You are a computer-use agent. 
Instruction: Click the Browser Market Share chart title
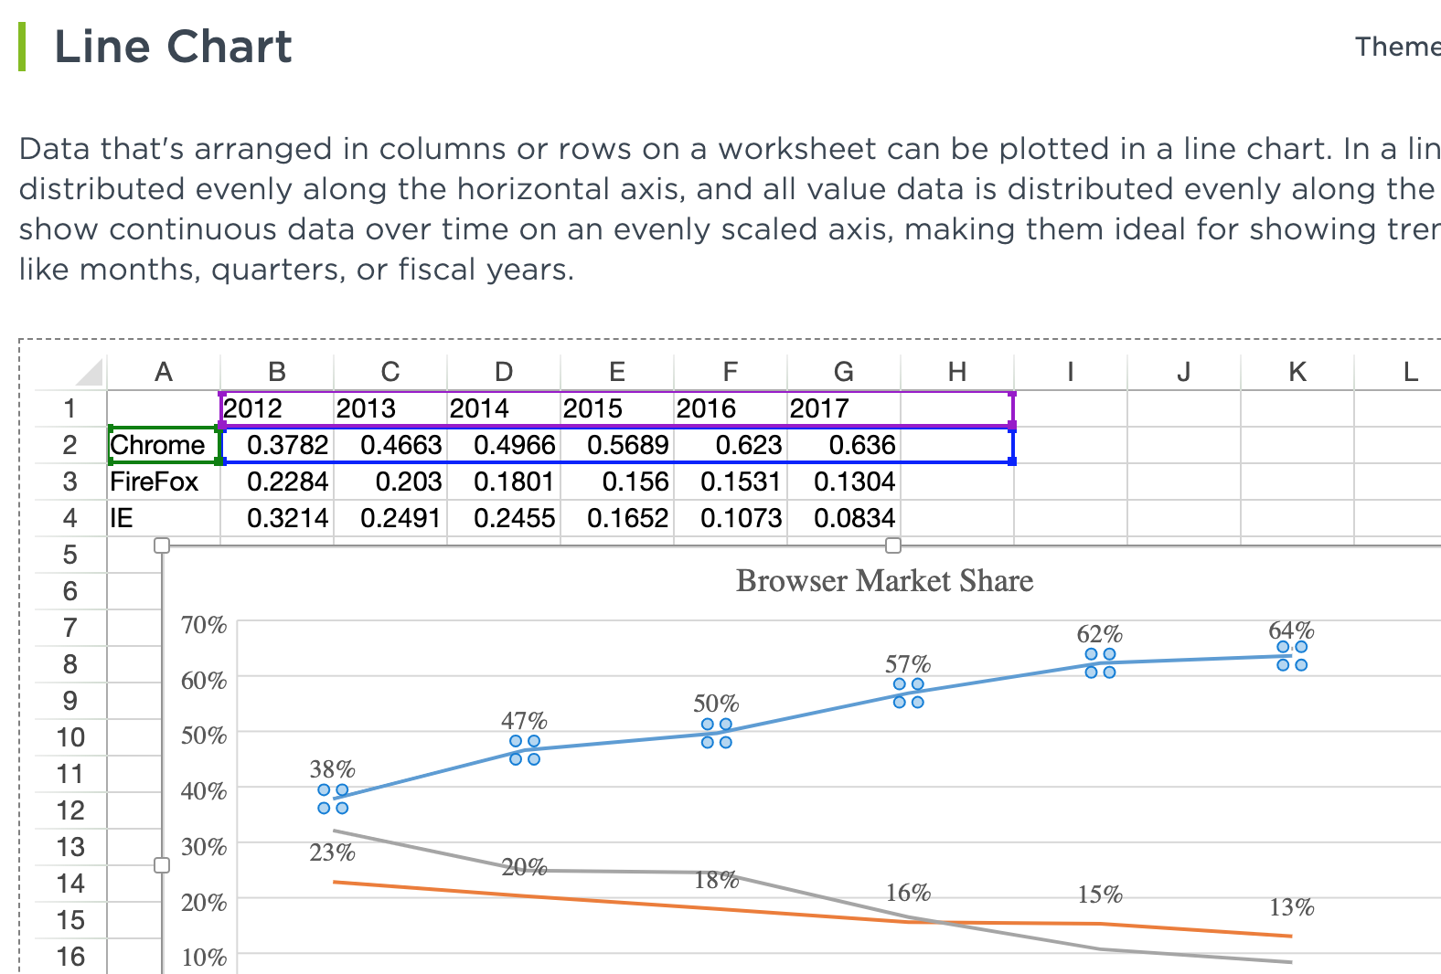click(884, 581)
